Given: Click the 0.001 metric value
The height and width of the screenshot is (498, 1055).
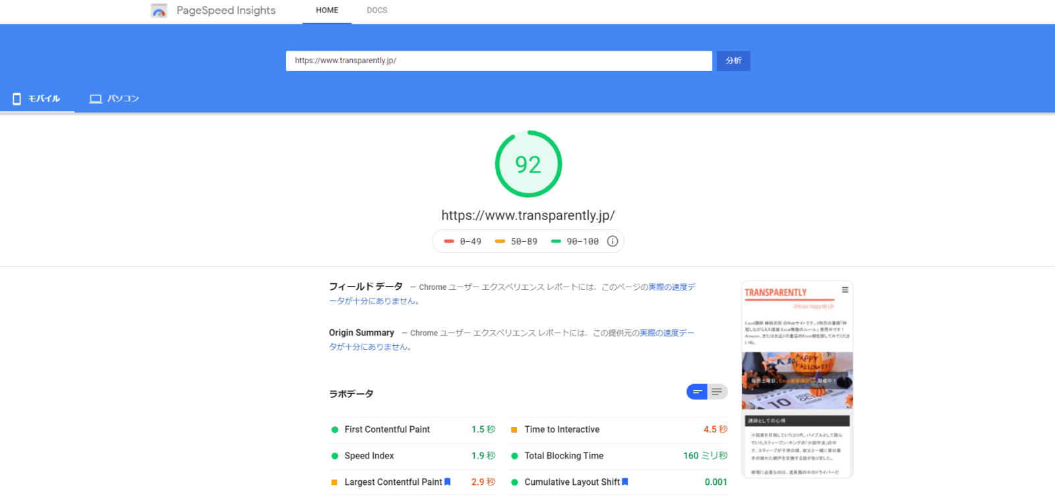Looking at the screenshot, I should pyautogui.click(x=716, y=482).
